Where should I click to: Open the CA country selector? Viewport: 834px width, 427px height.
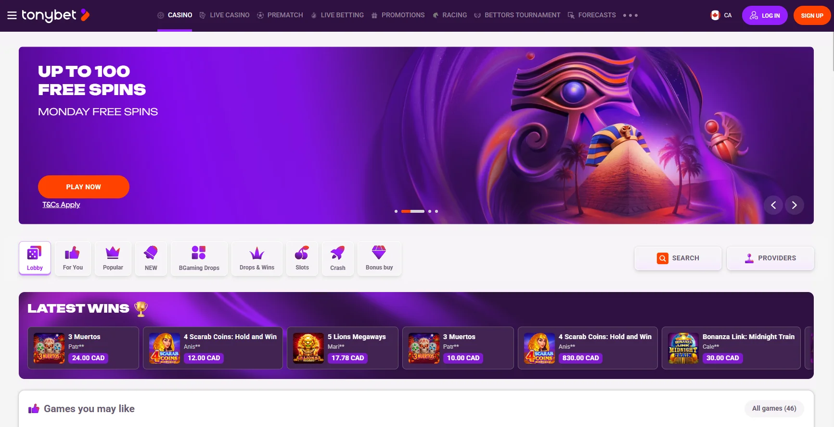point(721,15)
